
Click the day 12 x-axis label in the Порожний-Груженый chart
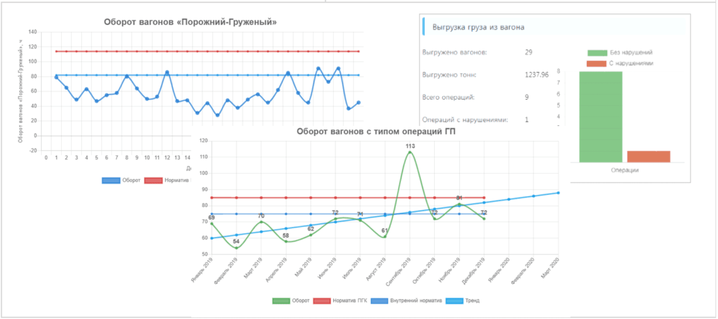click(167, 158)
